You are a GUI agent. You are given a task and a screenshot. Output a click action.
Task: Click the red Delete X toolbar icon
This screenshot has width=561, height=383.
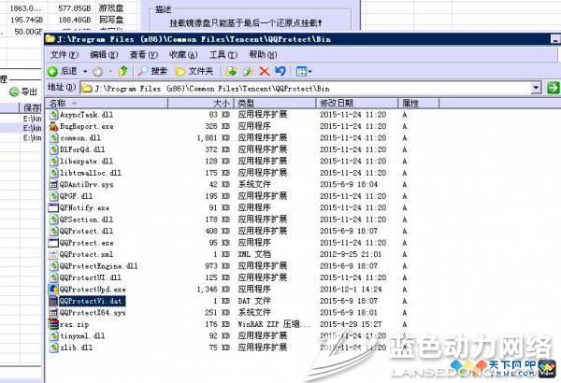(265, 71)
